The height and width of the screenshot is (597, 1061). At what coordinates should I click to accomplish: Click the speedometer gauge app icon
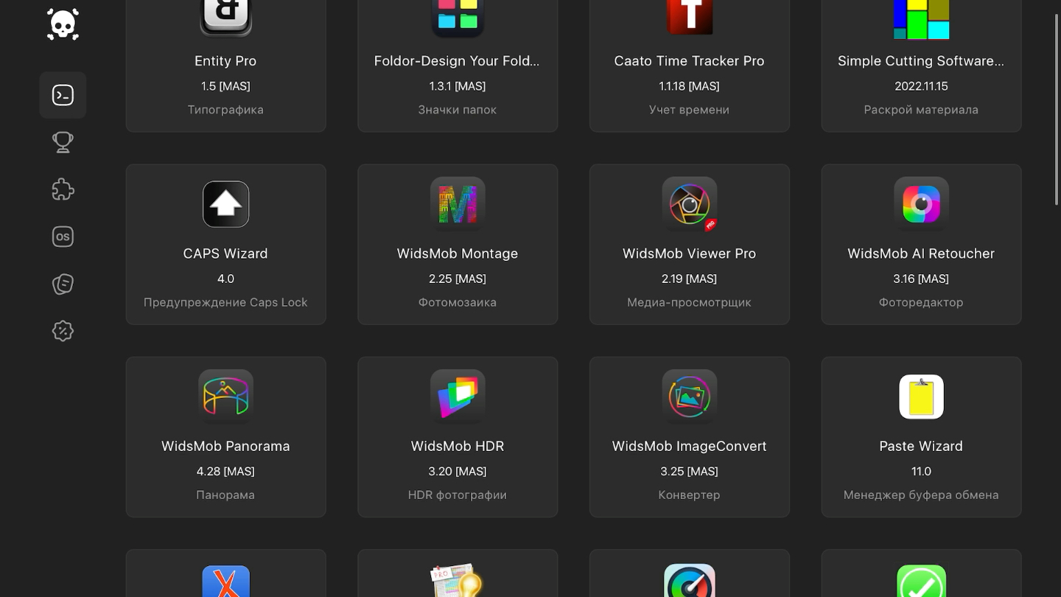[690, 581]
